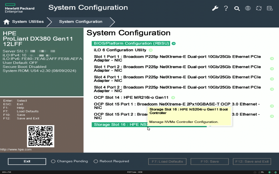This screenshot has height=174, width=279.
Task: Click the square UID indicator in status bar
Action: click(272, 172)
